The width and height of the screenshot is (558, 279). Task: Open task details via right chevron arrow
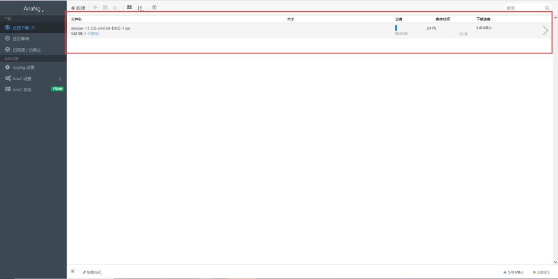tap(545, 31)
